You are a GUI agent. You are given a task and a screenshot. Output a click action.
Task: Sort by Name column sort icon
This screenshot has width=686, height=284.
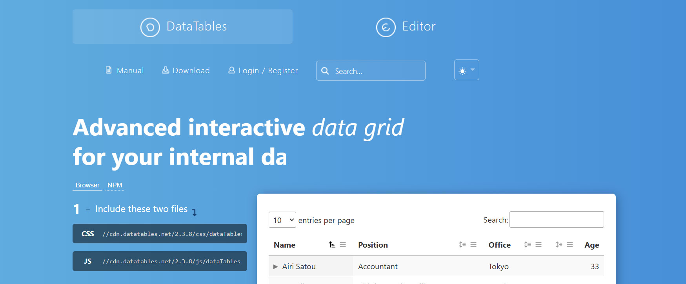pos(332,245)
